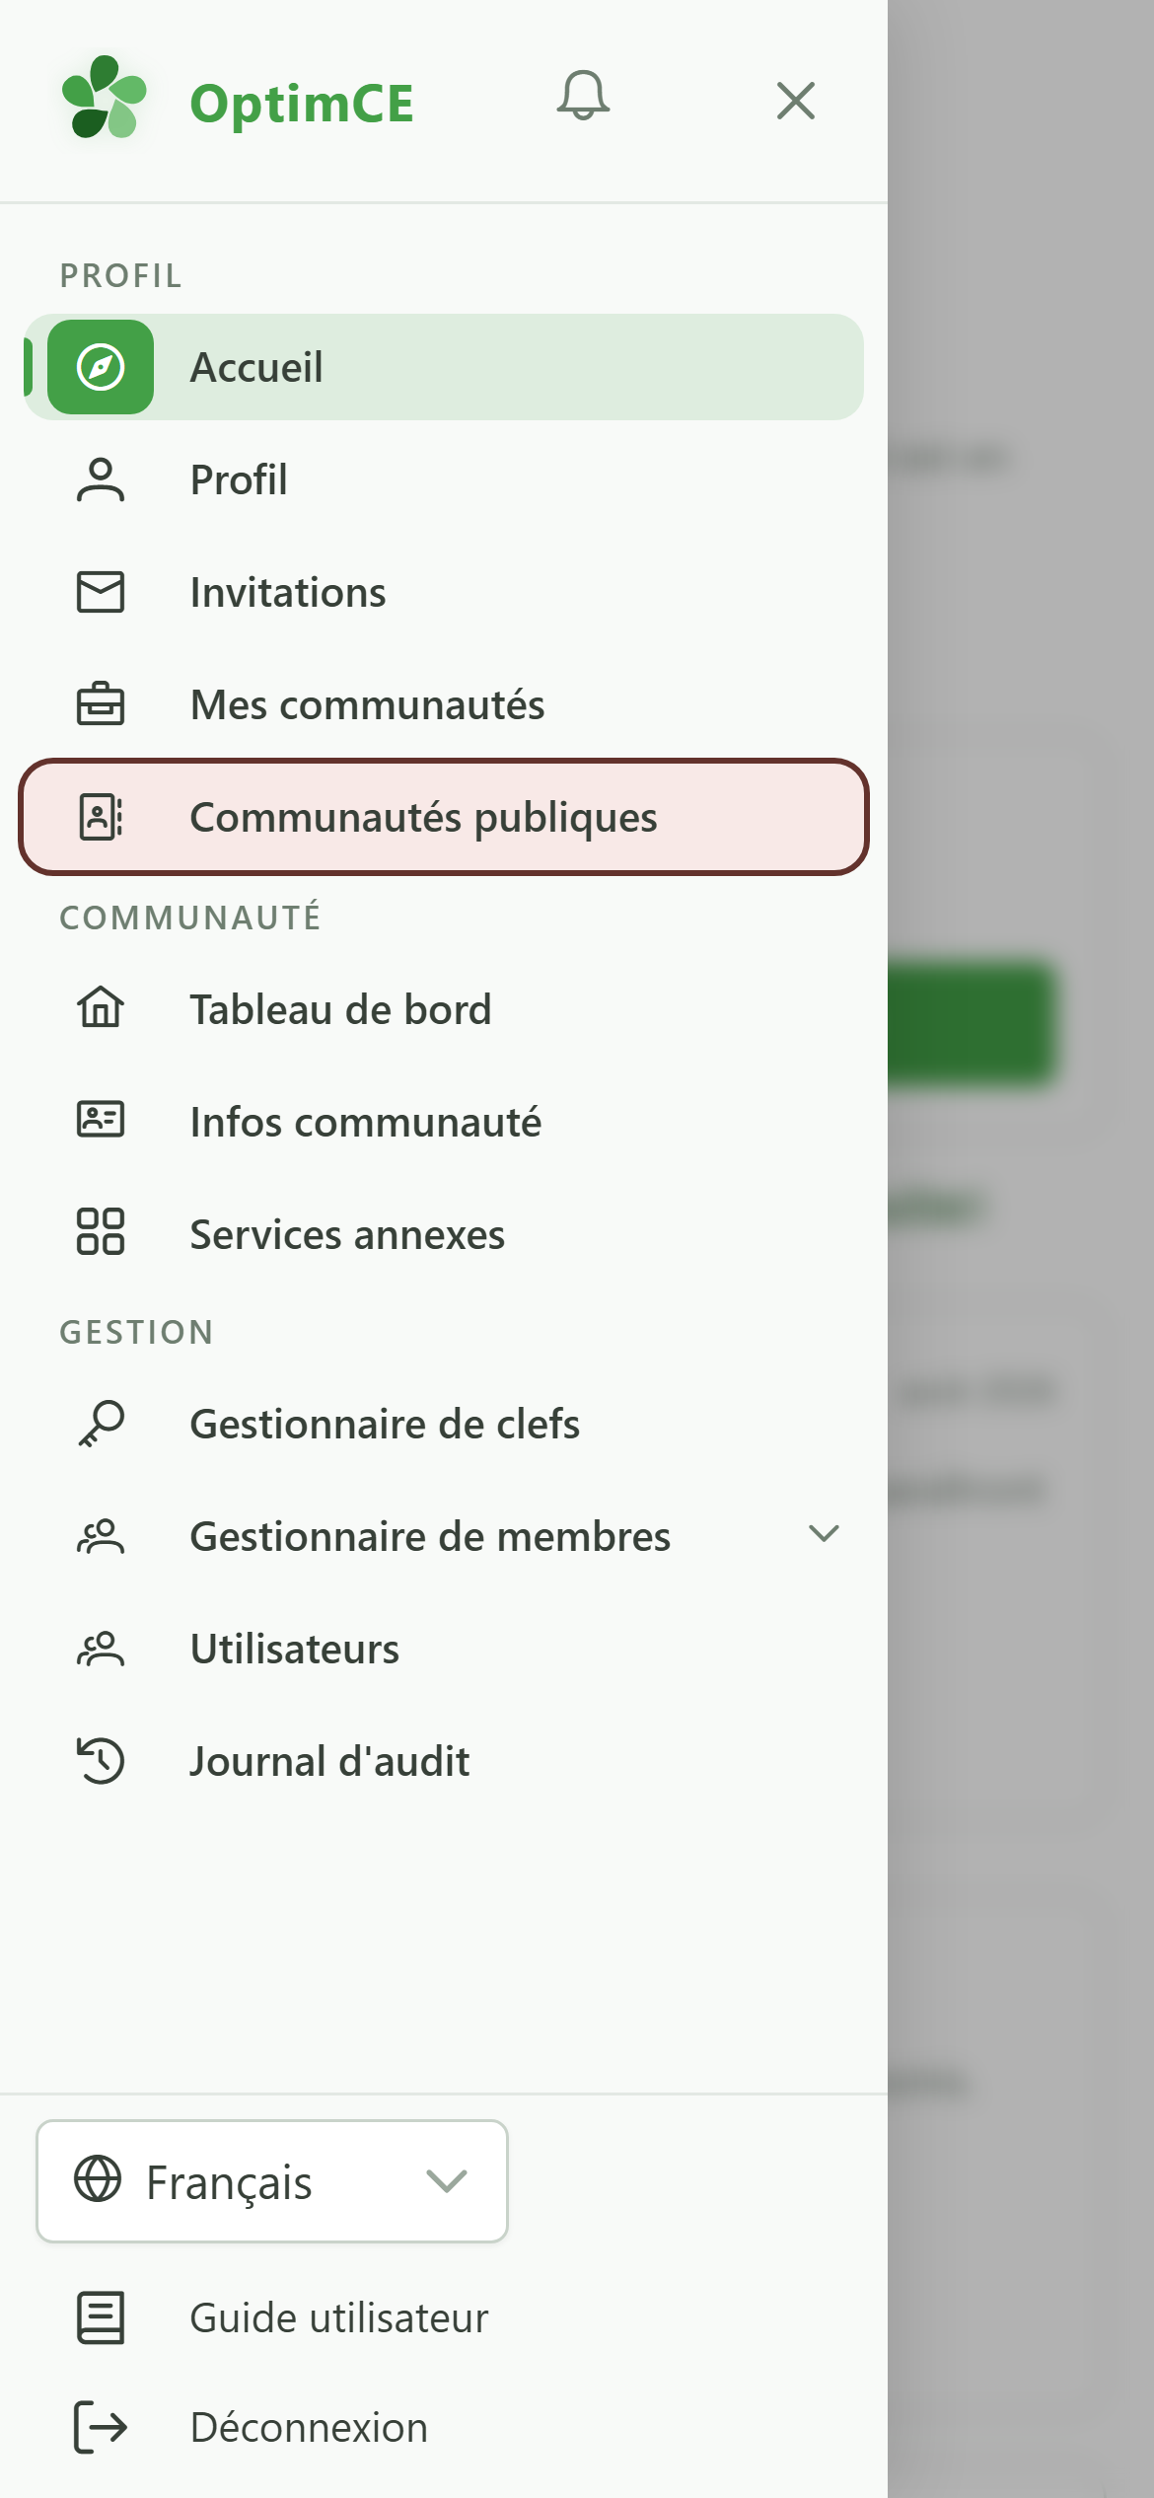The image size is (1154, 2498).
Task: Open notifications bell icon
Action: point(583,97)
